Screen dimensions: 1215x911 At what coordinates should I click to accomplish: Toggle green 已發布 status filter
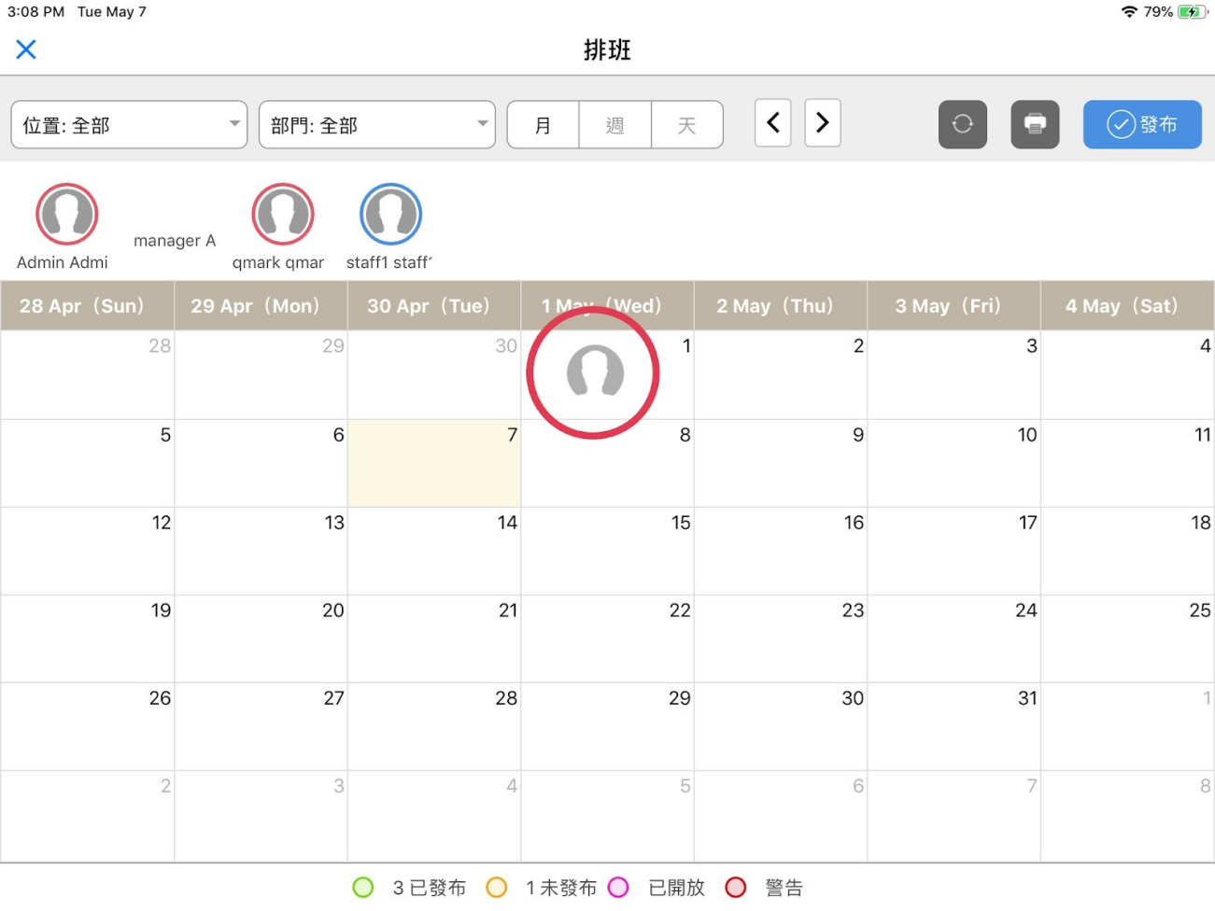[x=363, y=888]
